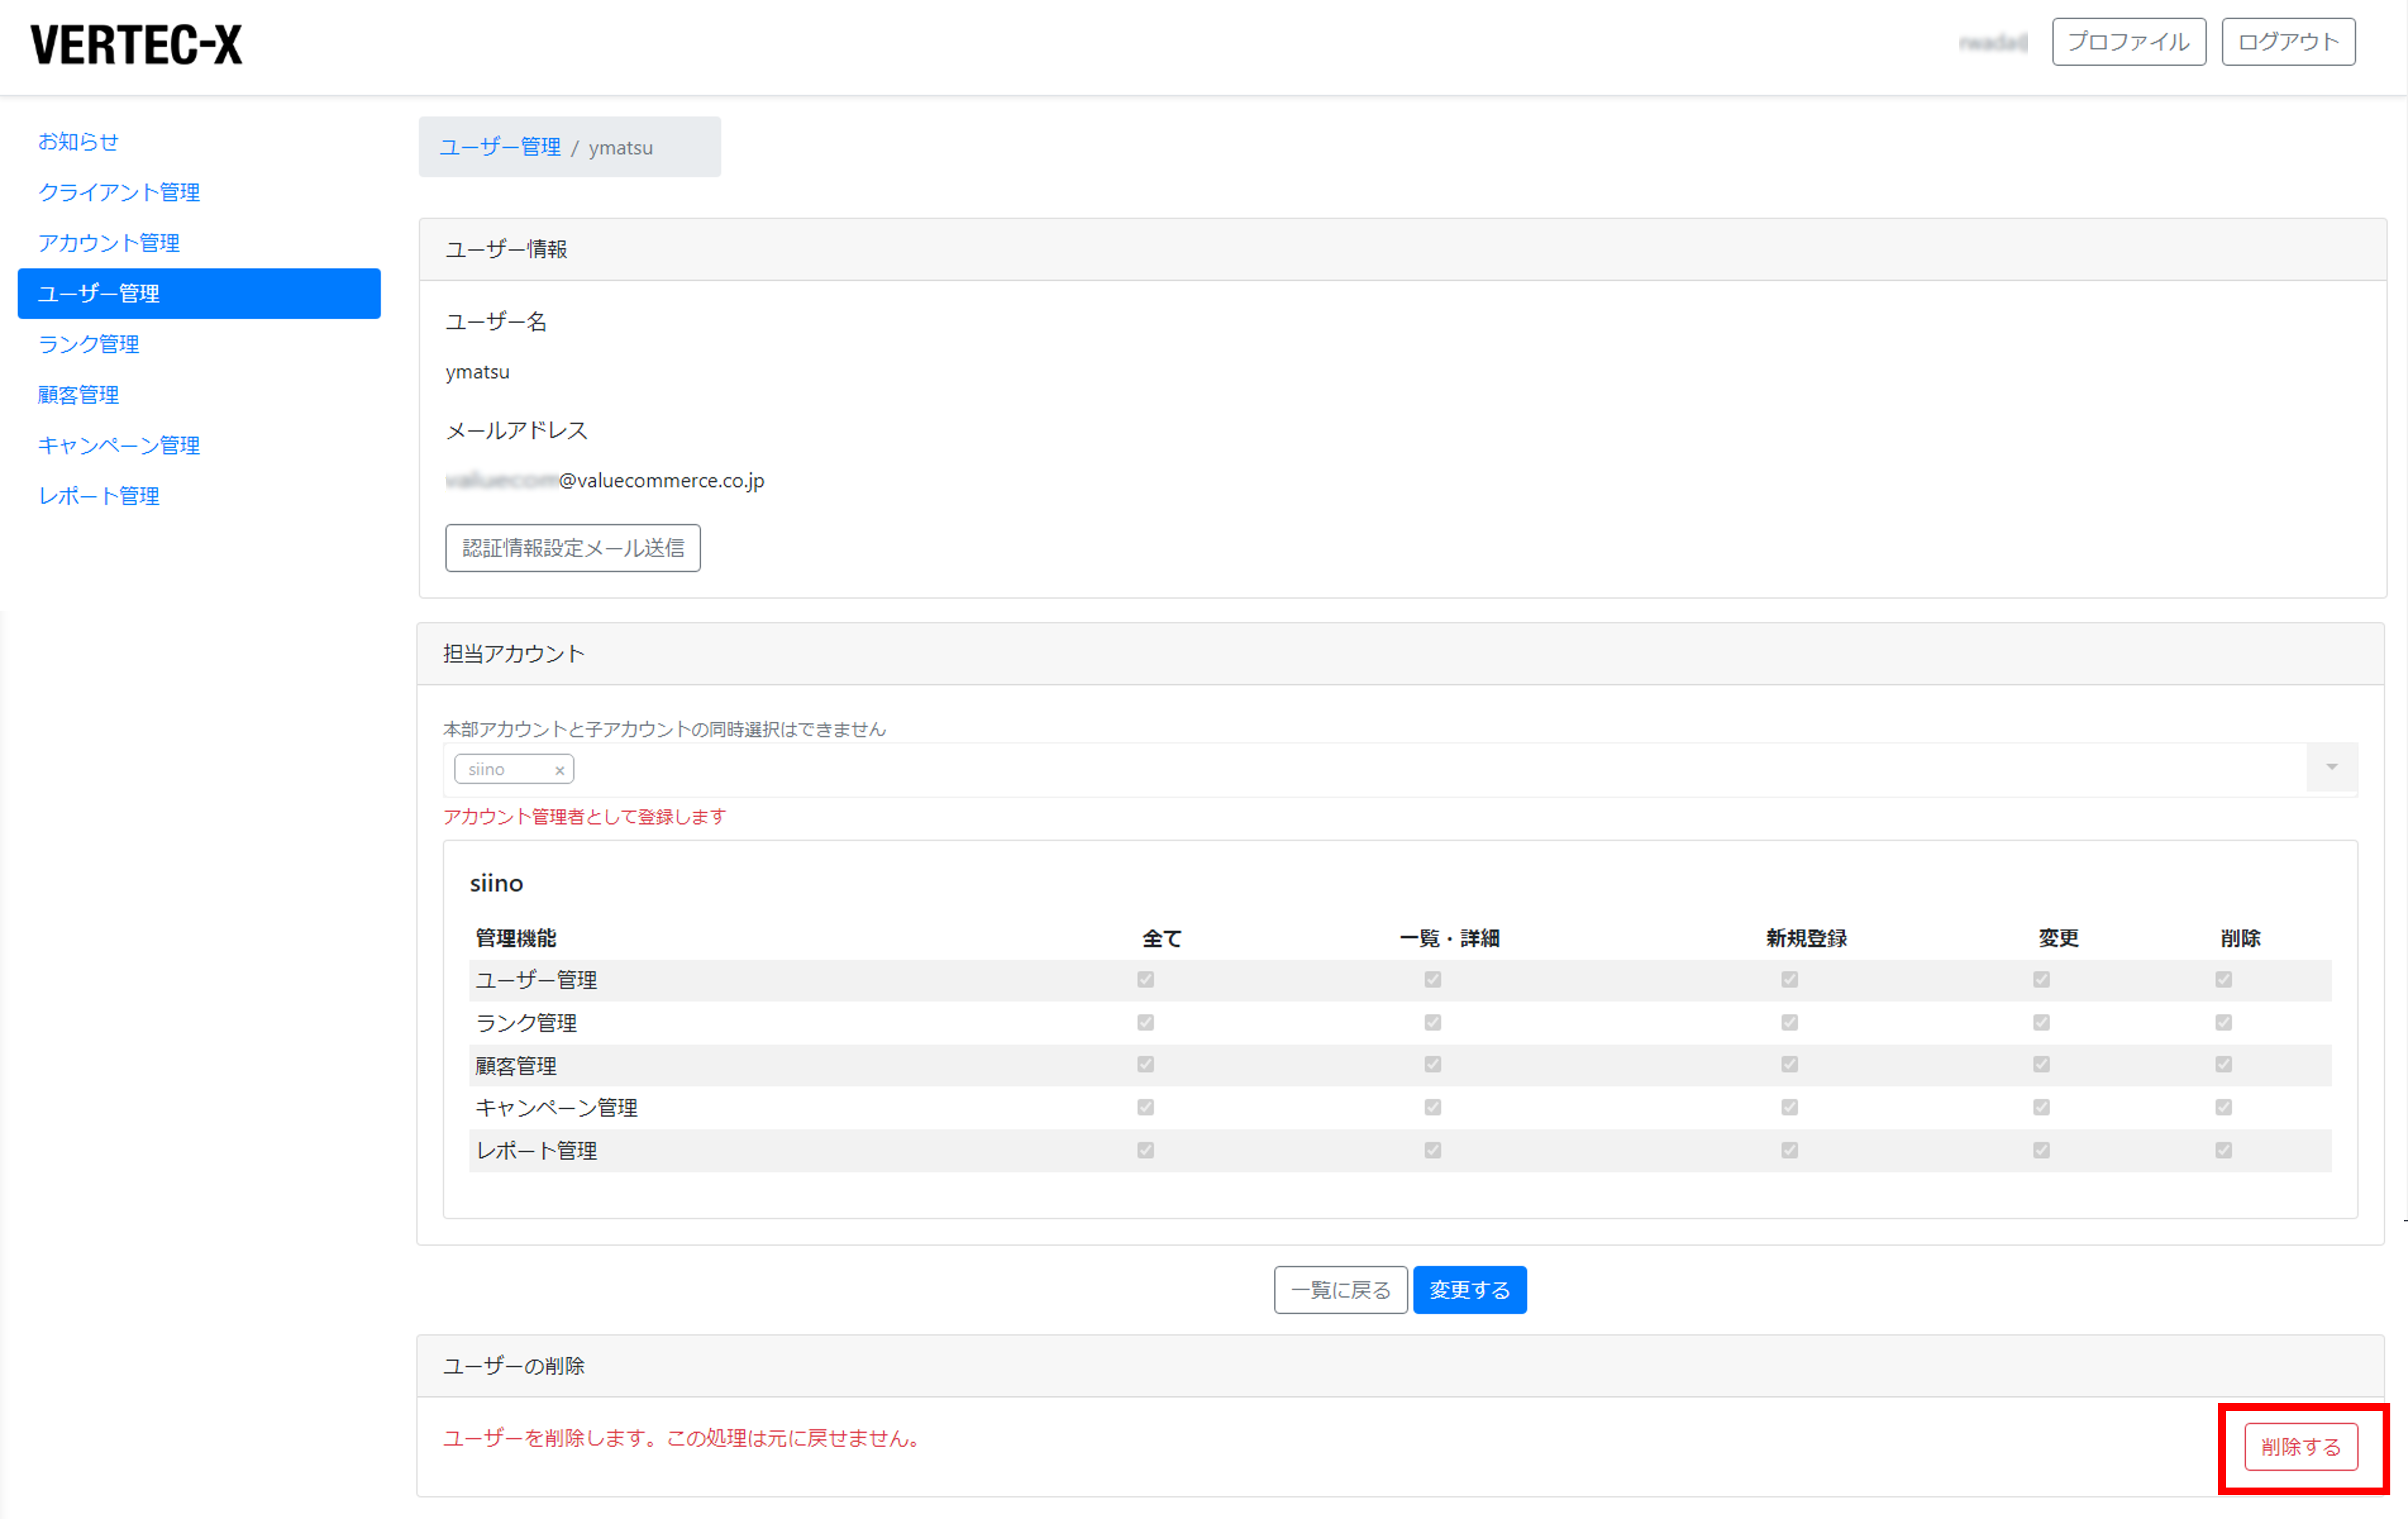The width and height of the screenshot is (2408, 1519).
Task: Click the ユーザーを削除します warning text
Action: point(683,1438)
